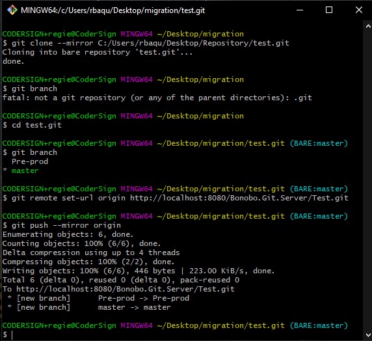Viewport: 372px width, 341px height.
Task: Click the 'Enumerating objects: 6, done.' line
Action: point(68,235)
